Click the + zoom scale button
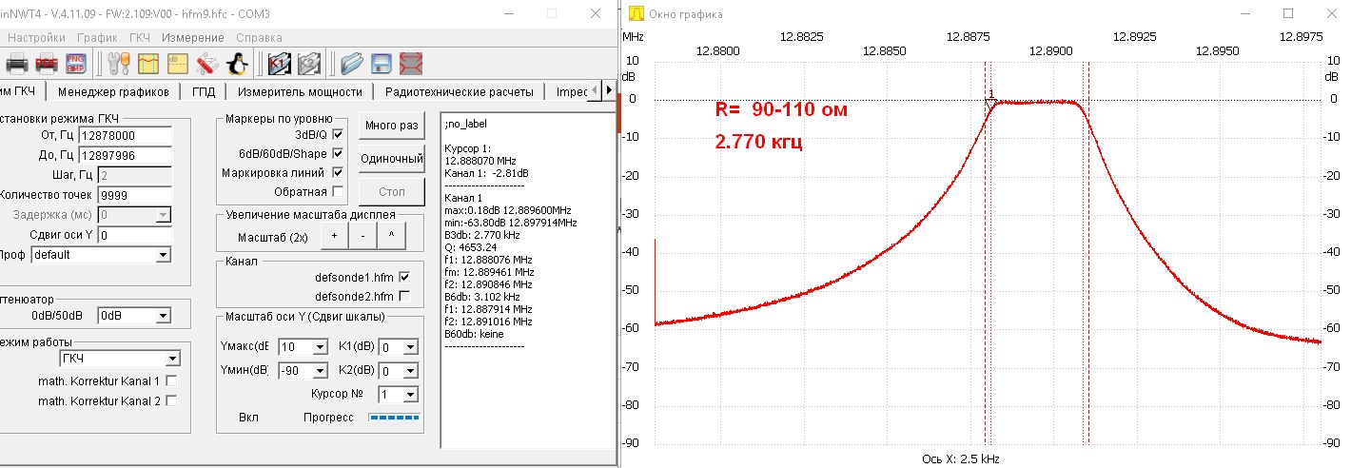The width and height of the screenshot is (1351, 468). [x=333, y=235]
